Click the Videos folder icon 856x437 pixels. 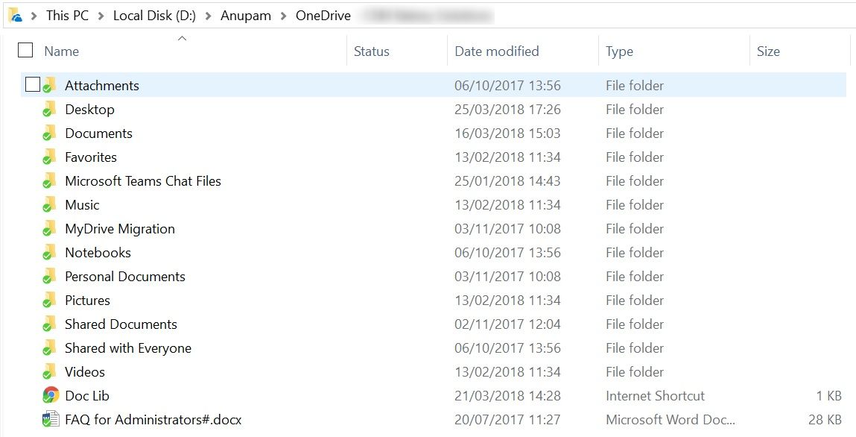pyautogui.click(x=50, y=372)
